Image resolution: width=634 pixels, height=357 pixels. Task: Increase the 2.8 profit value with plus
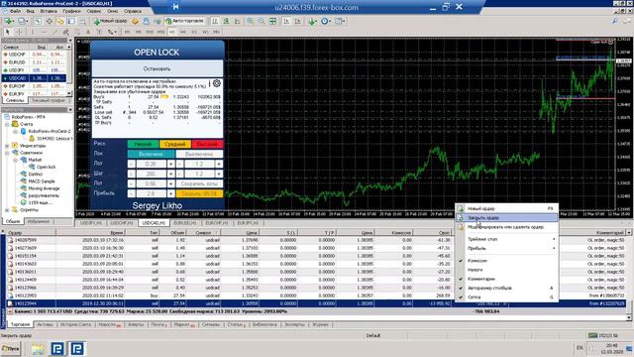pos(171,193)
